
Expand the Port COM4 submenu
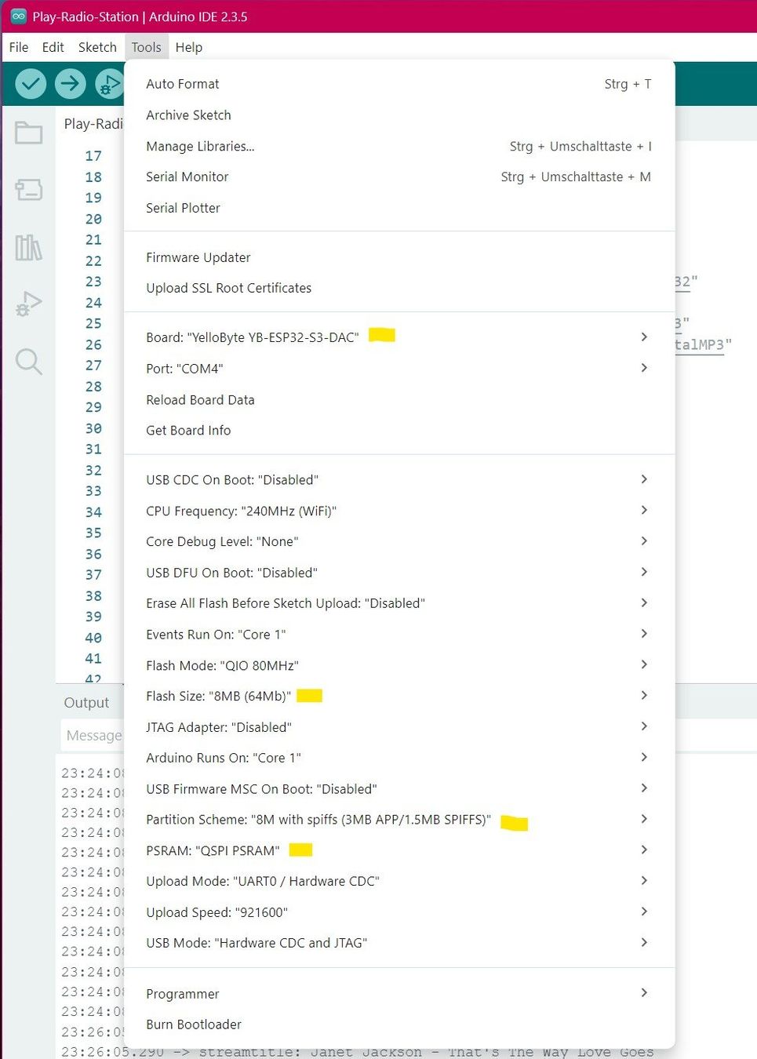pos(399,369)
